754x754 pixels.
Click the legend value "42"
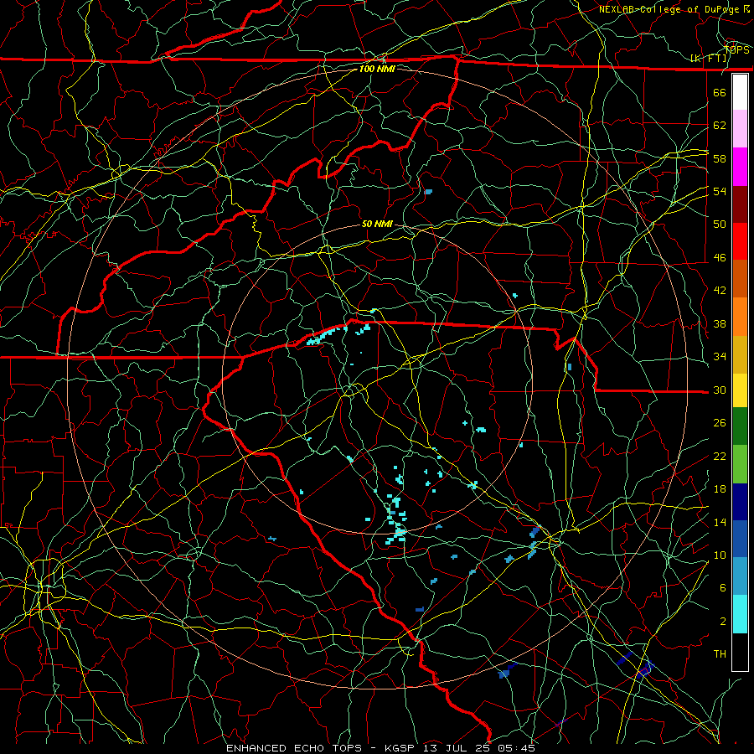[720, 291]
